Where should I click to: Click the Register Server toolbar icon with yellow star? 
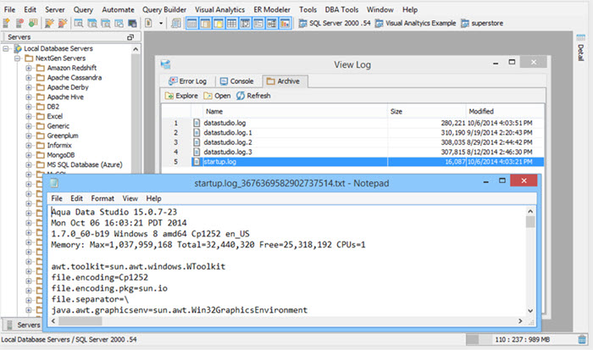6,23
